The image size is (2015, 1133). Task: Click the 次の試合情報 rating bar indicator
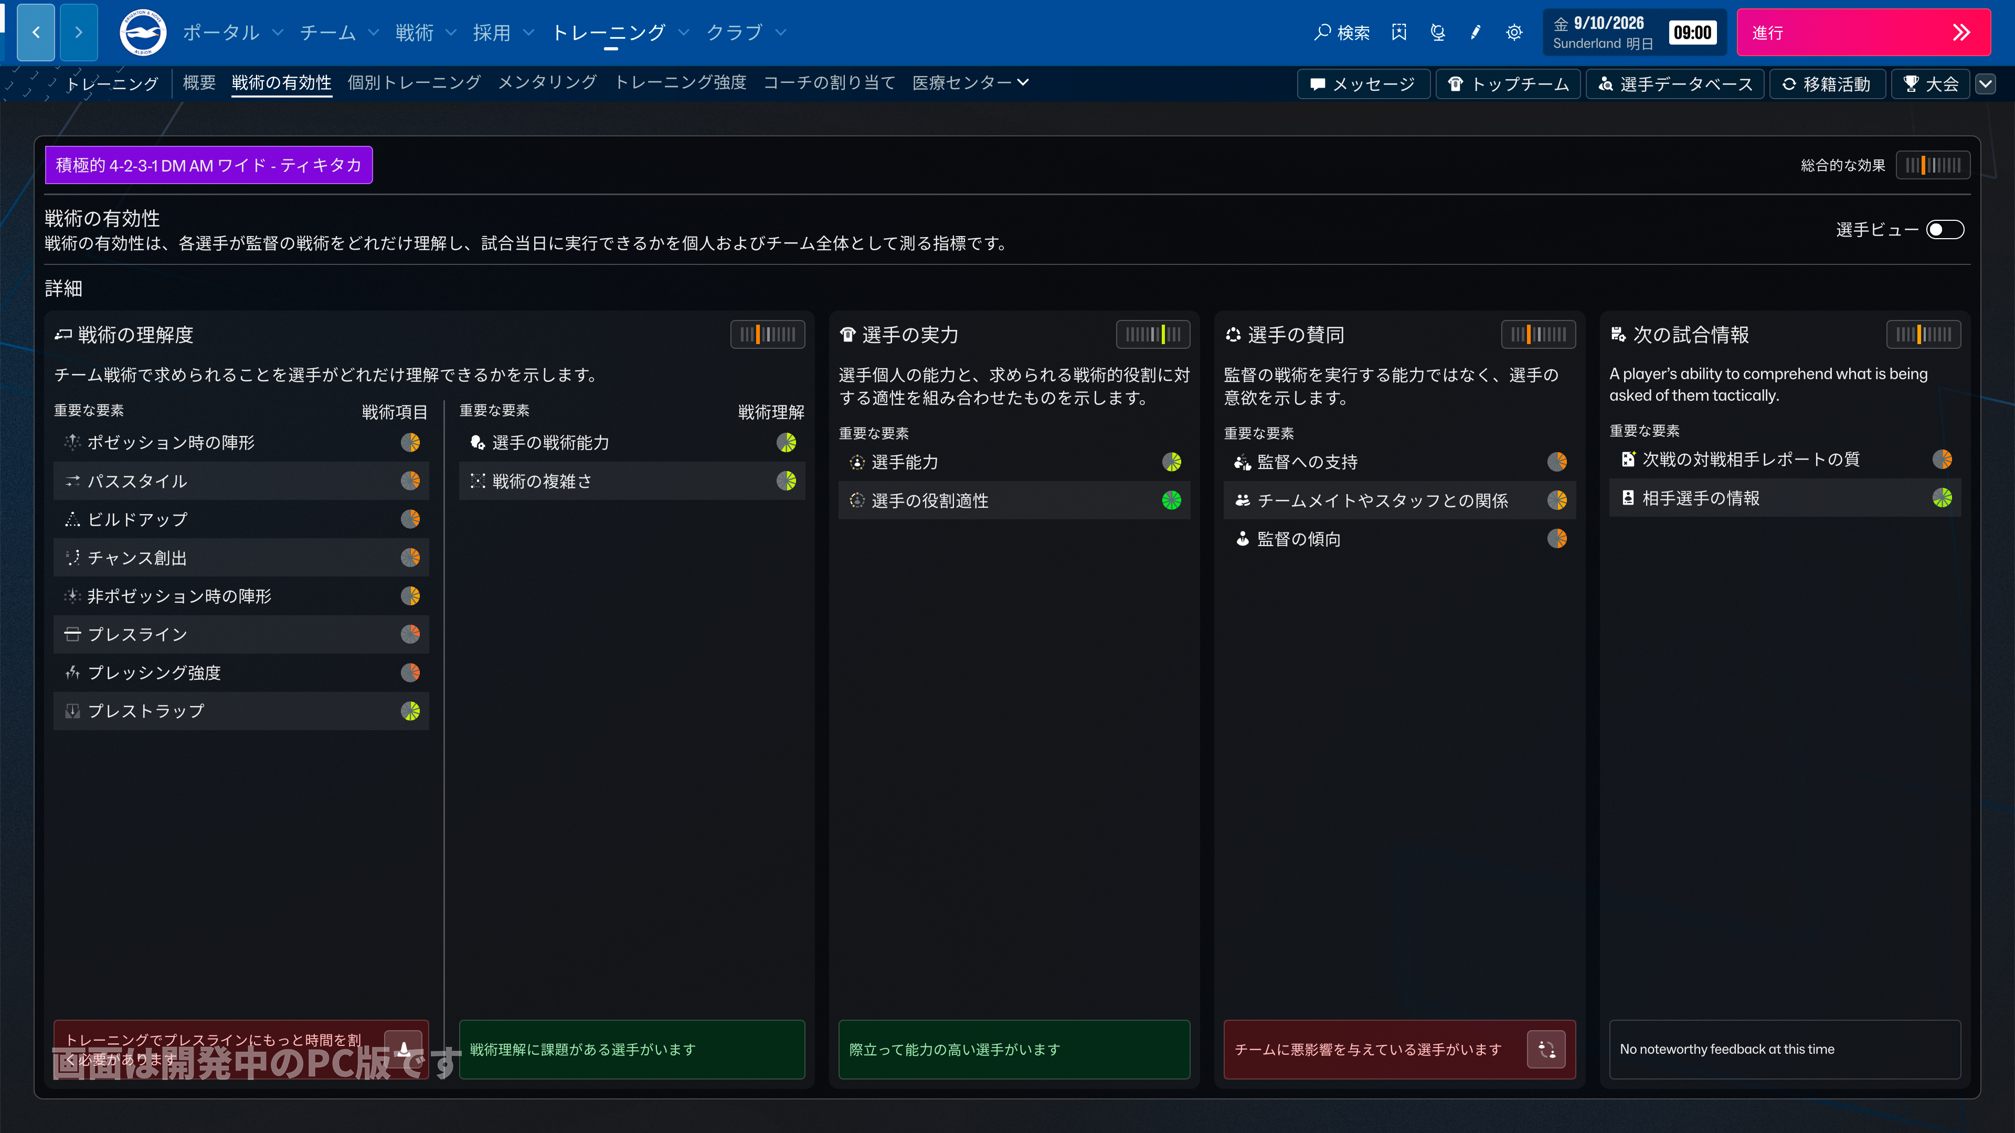[x=1924, y=335]
